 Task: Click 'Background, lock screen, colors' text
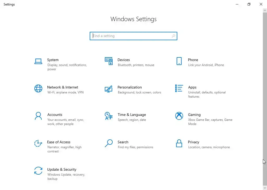tap(139, 93)
